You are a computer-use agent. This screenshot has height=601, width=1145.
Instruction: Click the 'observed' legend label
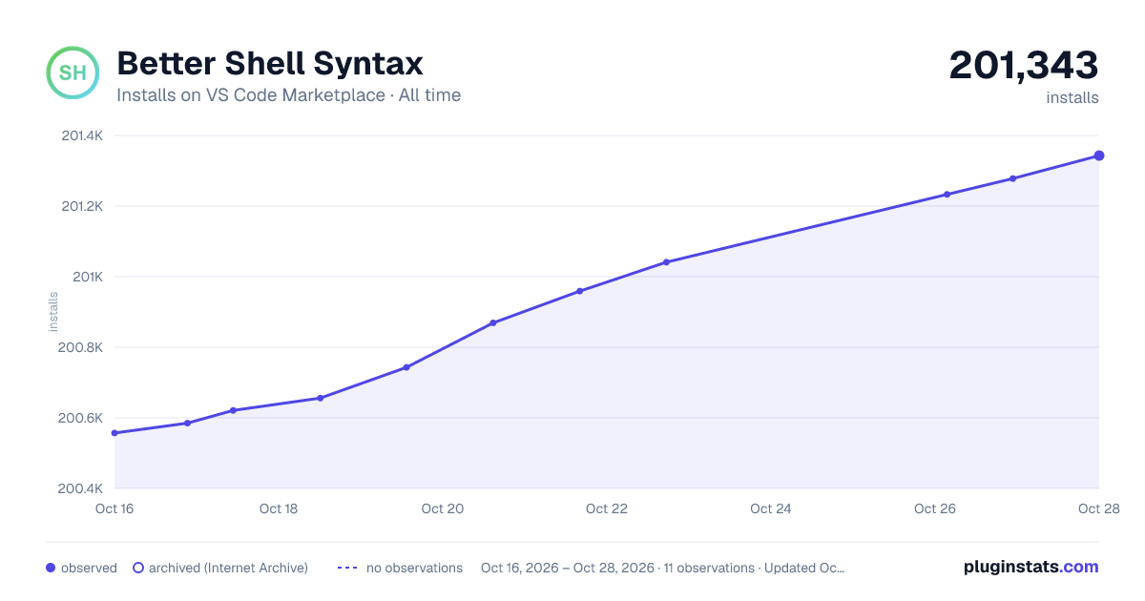[x=89, y=568]
